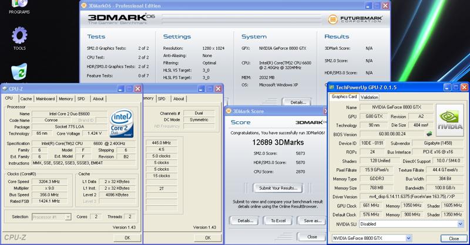Close the front CPU-Z window
This screenshot has height=245, width=470.
pyautogui.click(x=137, y=89)
